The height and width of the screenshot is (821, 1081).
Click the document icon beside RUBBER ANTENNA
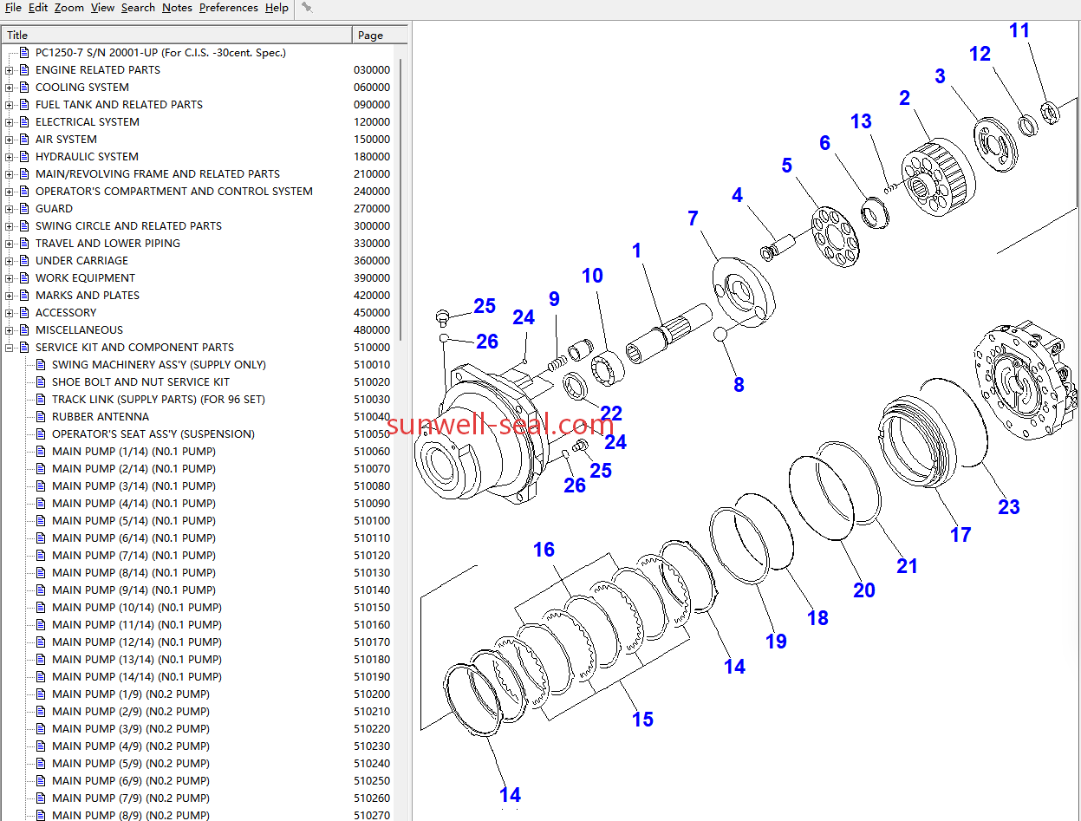[40, 417]
